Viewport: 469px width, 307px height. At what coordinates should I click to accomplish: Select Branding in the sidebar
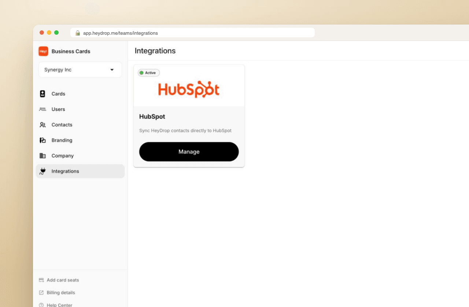pos(80,140)
